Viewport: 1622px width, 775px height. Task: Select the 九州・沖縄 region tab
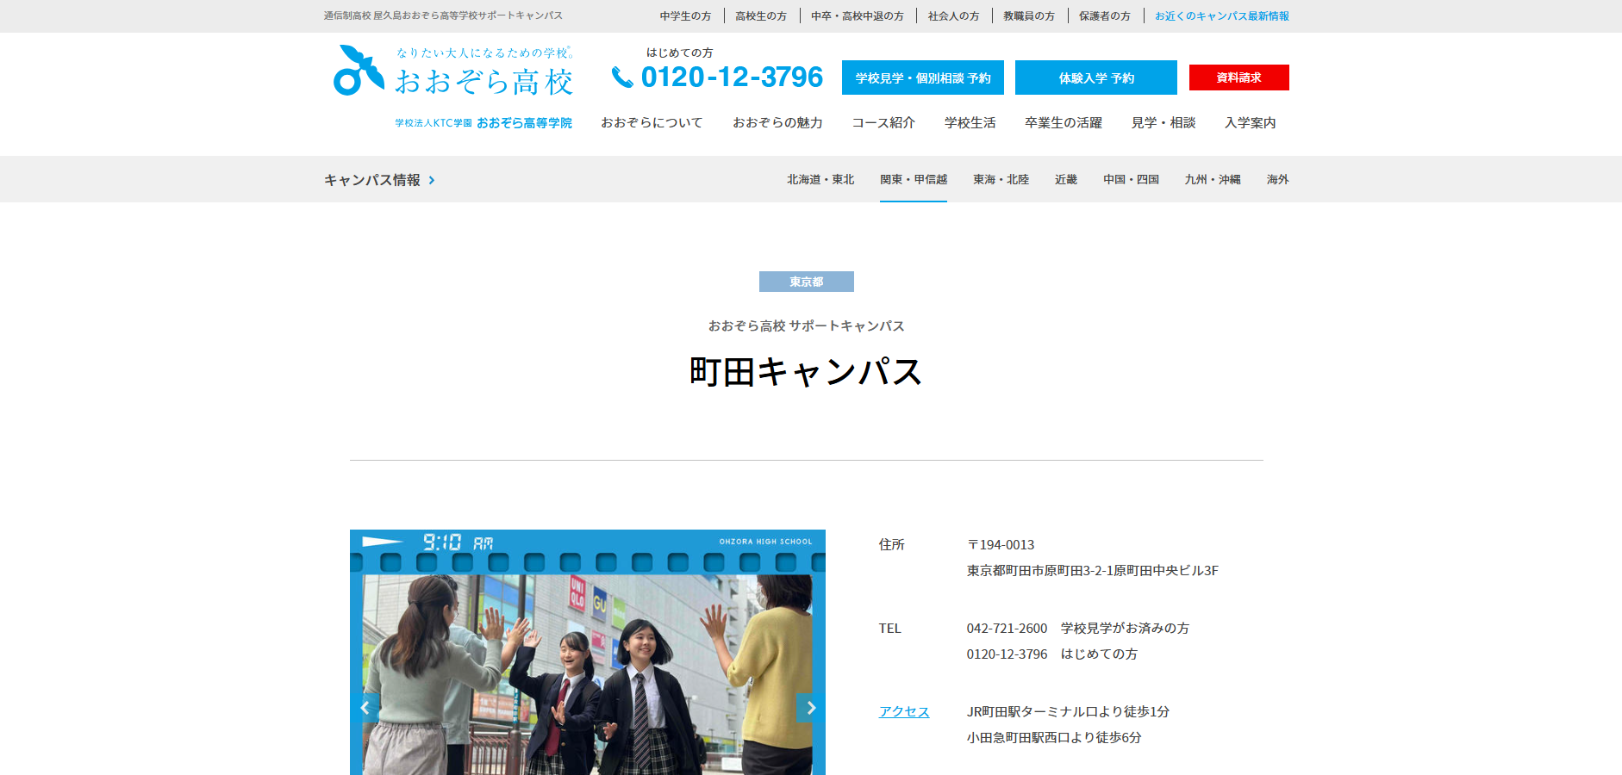pos(1212,179)
